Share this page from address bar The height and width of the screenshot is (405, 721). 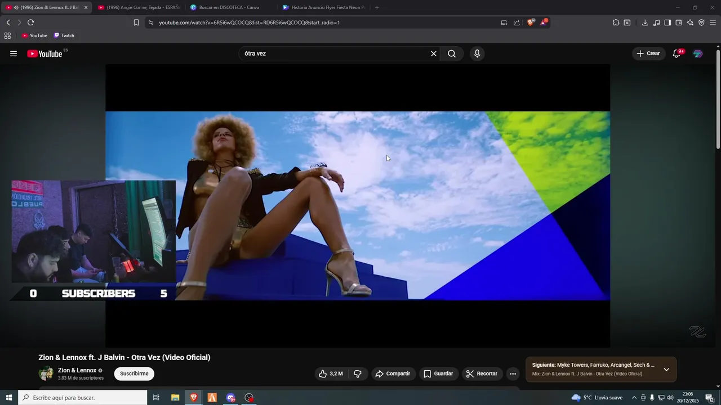[x=517, y=22]
